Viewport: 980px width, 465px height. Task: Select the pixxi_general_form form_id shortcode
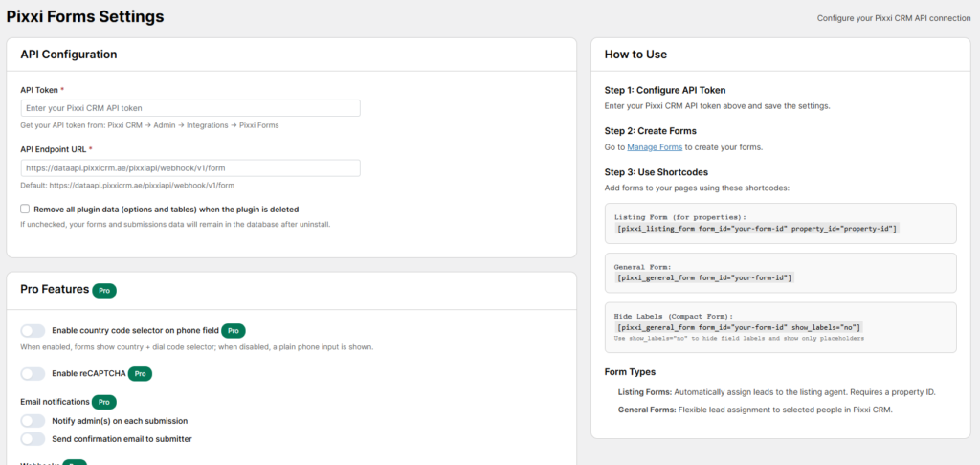tap(704, 277)
